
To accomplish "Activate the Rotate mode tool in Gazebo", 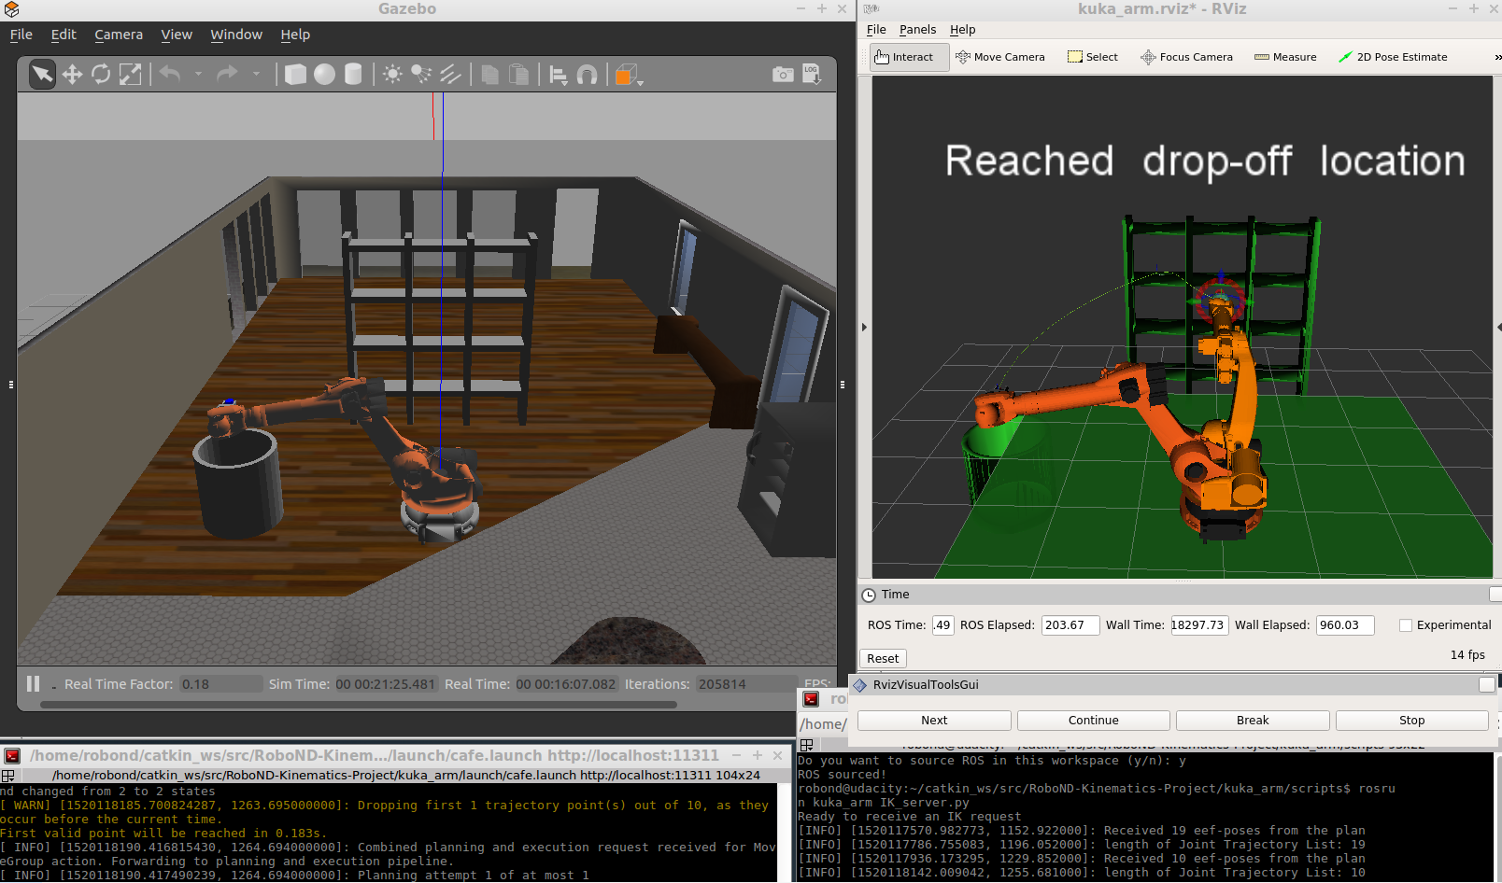I will pyautogui.click(x=101, y=74).
